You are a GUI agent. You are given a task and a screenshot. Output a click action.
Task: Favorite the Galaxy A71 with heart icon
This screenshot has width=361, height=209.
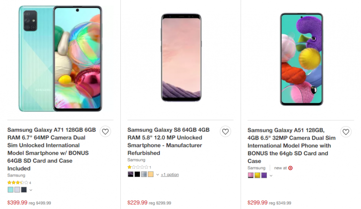tap(105, 131)
